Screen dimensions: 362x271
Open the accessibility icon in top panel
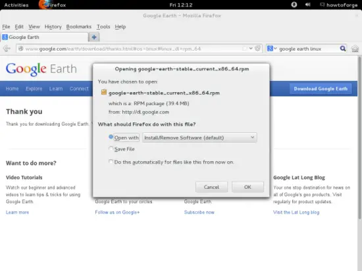click(x=294, y=5)
